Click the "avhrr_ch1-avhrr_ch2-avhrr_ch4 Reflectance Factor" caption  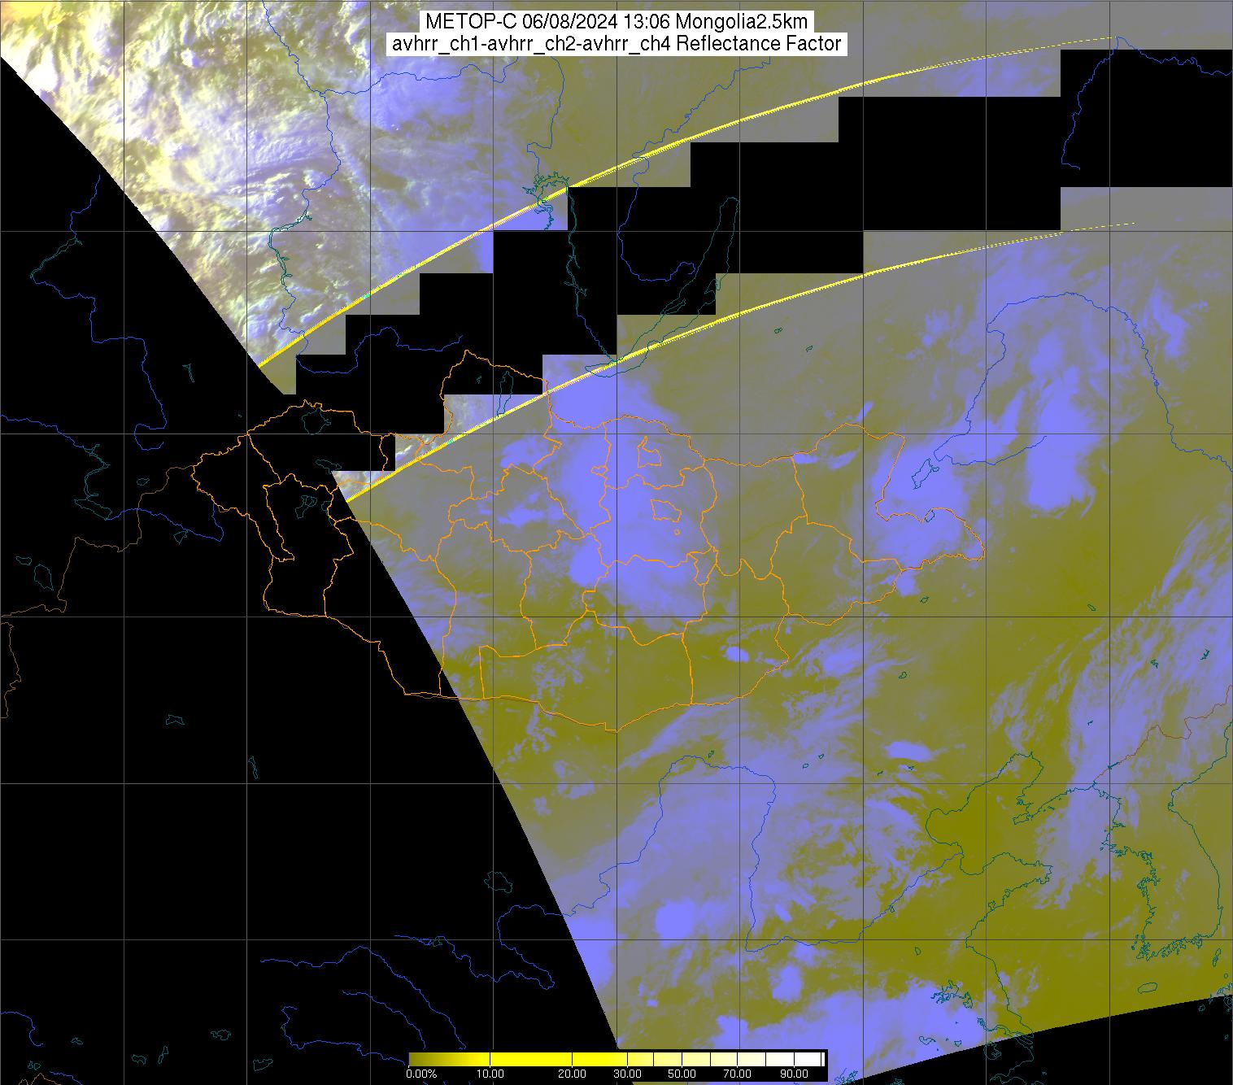[616, 44]
